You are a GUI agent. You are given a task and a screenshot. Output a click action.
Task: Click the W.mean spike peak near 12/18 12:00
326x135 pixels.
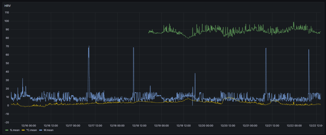[x=133, y=47]
